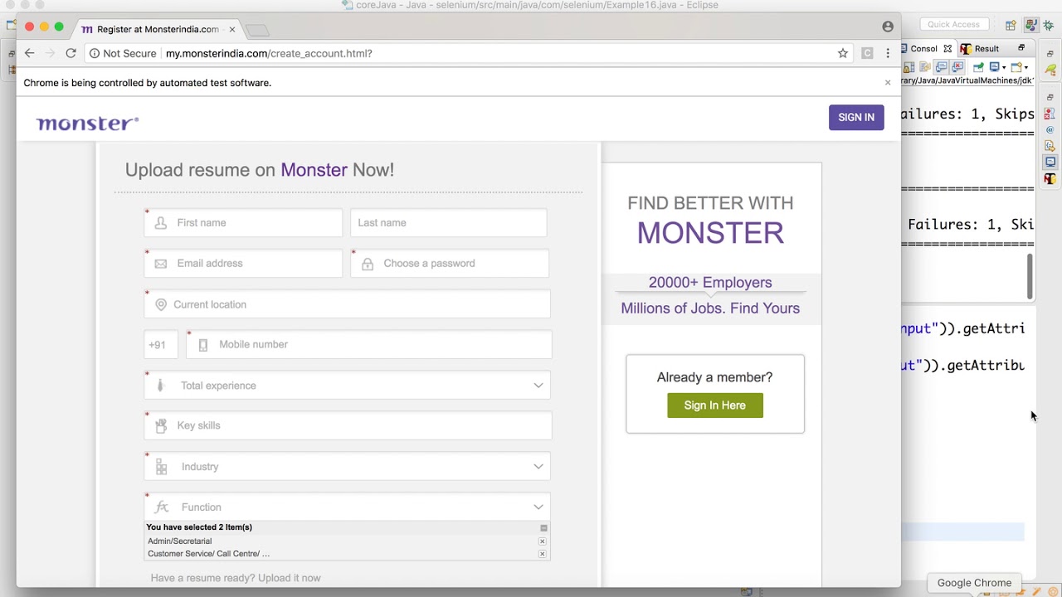This screenshot has height=597, width=1062.
Task: Click the Monster logo
Action: click(x=87, y=124)
